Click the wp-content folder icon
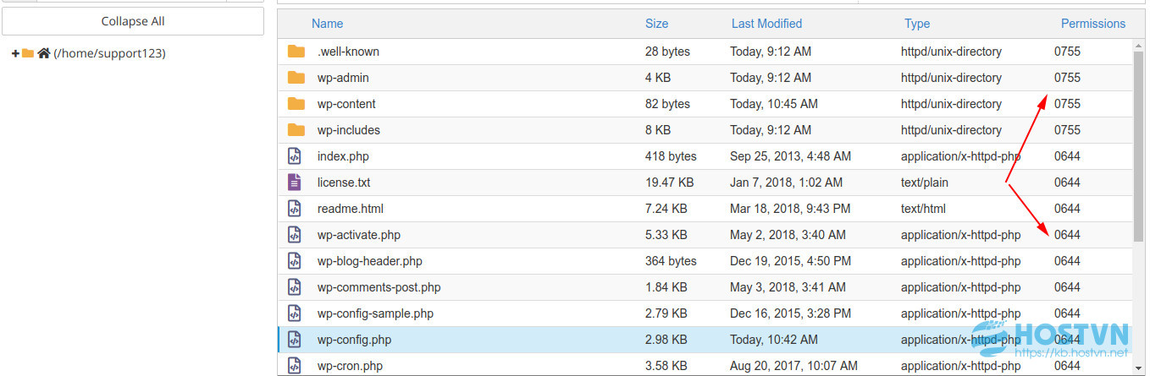This screenshot has width=1150, height=376. (x=296, y=104)
